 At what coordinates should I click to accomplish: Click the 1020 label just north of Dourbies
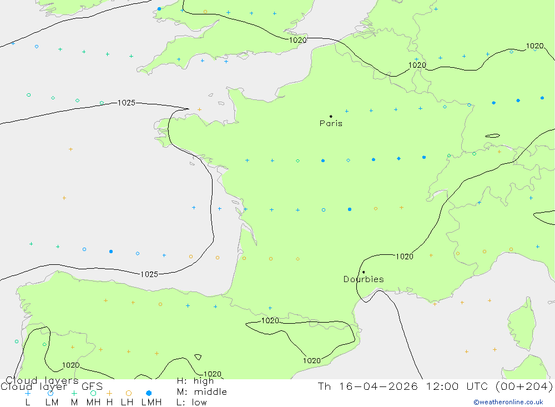404,257
